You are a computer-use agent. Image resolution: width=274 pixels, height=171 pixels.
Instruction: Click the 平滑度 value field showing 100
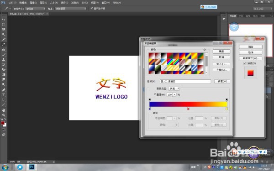(170, 94)
